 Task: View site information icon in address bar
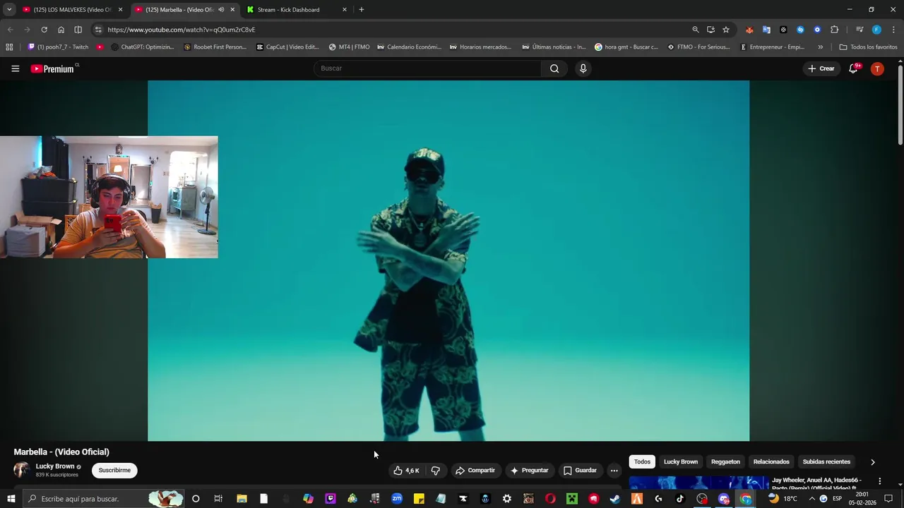point(98,30)
